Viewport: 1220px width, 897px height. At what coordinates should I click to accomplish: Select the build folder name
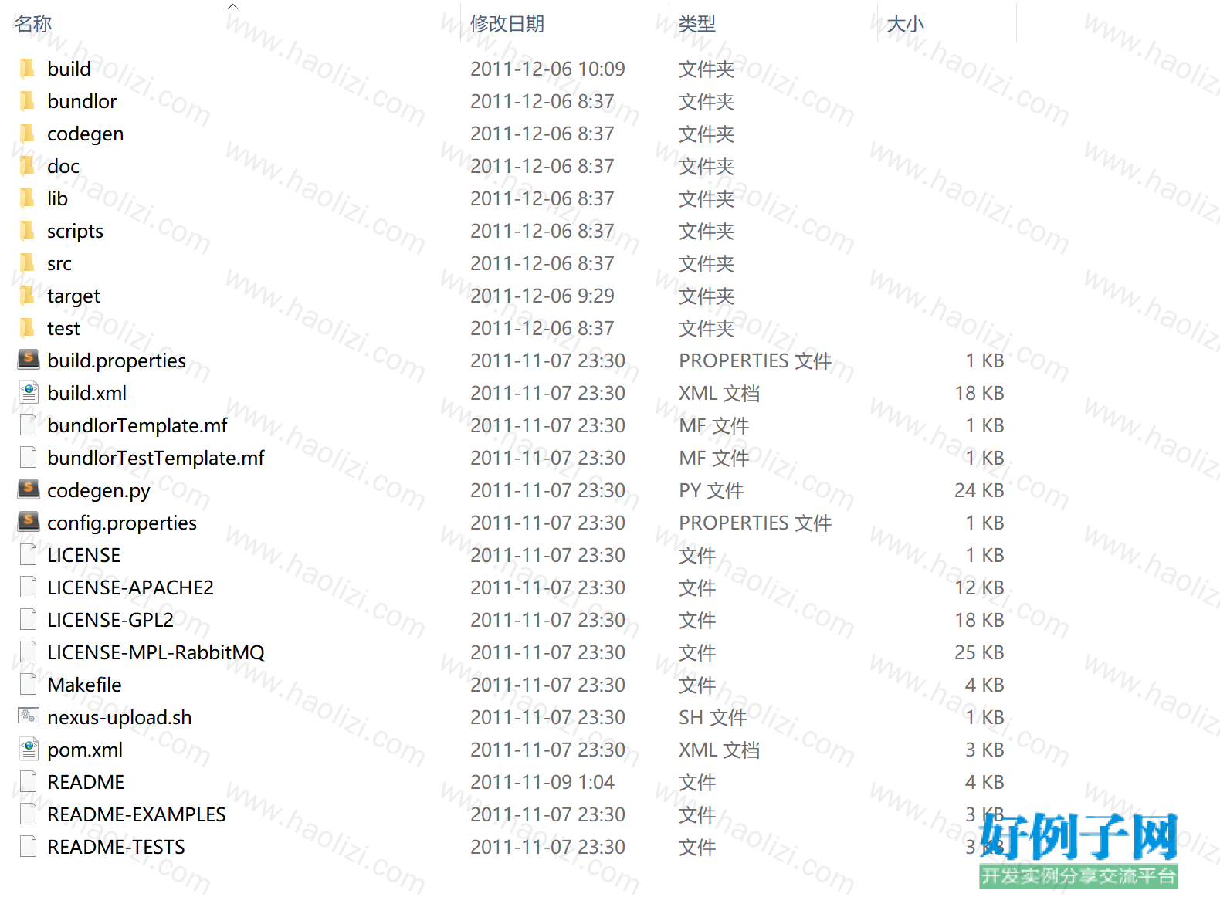(69, 69)
